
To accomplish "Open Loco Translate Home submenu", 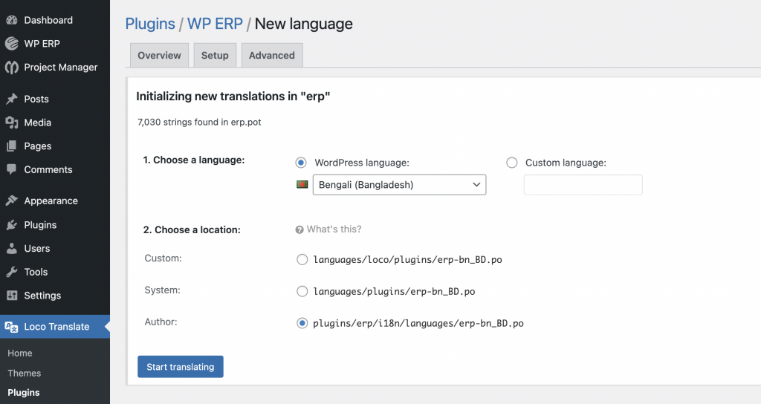I will (20, 353).
